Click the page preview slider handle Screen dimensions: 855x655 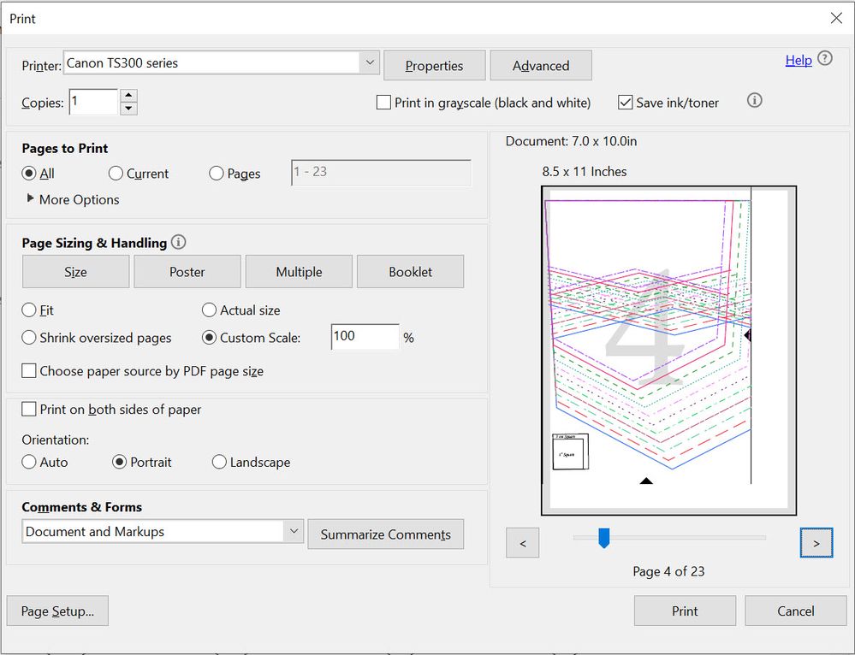pos(603,538)
